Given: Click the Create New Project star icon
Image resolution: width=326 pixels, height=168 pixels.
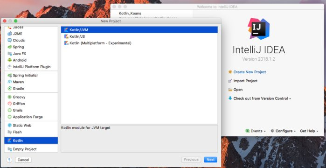Looking at the screenshot, I should tap(230, 72).
